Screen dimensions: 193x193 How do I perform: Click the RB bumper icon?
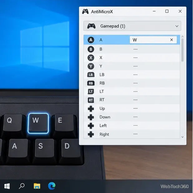point(91,83)
